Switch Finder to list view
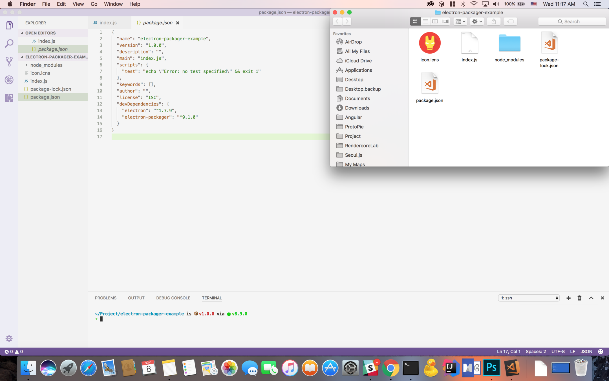Screen dimensions: 609x381 (425, 21)
